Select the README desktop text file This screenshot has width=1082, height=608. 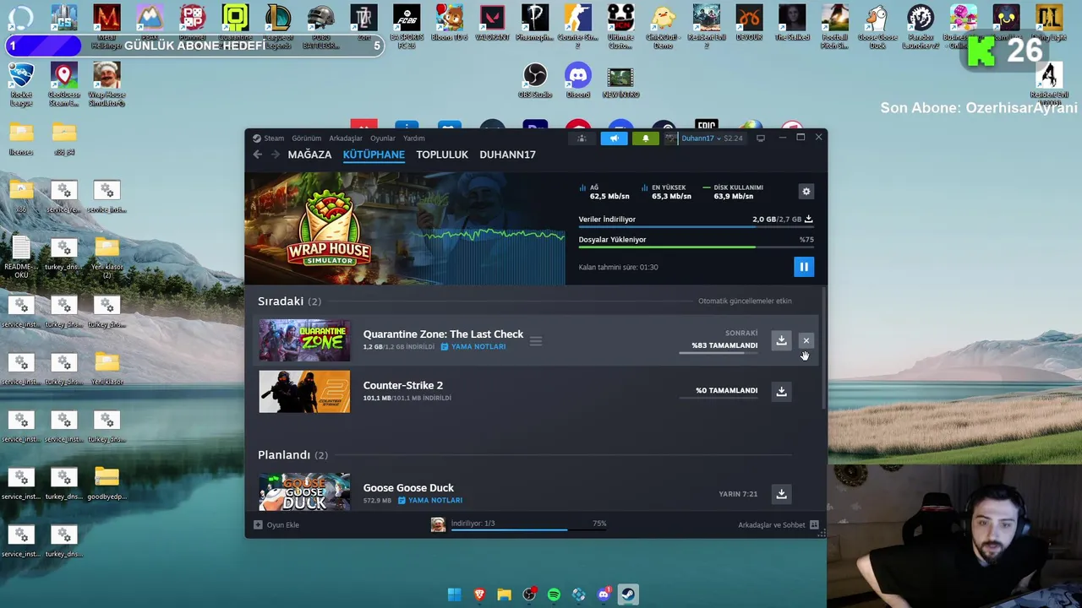(21, 257)
